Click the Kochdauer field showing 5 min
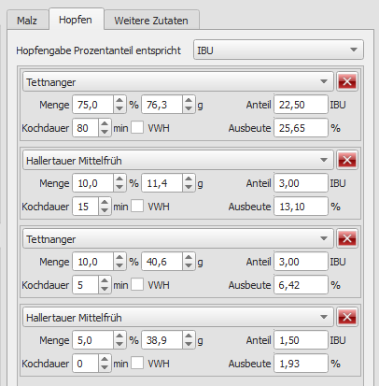The height and width of the screenshot is (386, 379). (86, 285)
